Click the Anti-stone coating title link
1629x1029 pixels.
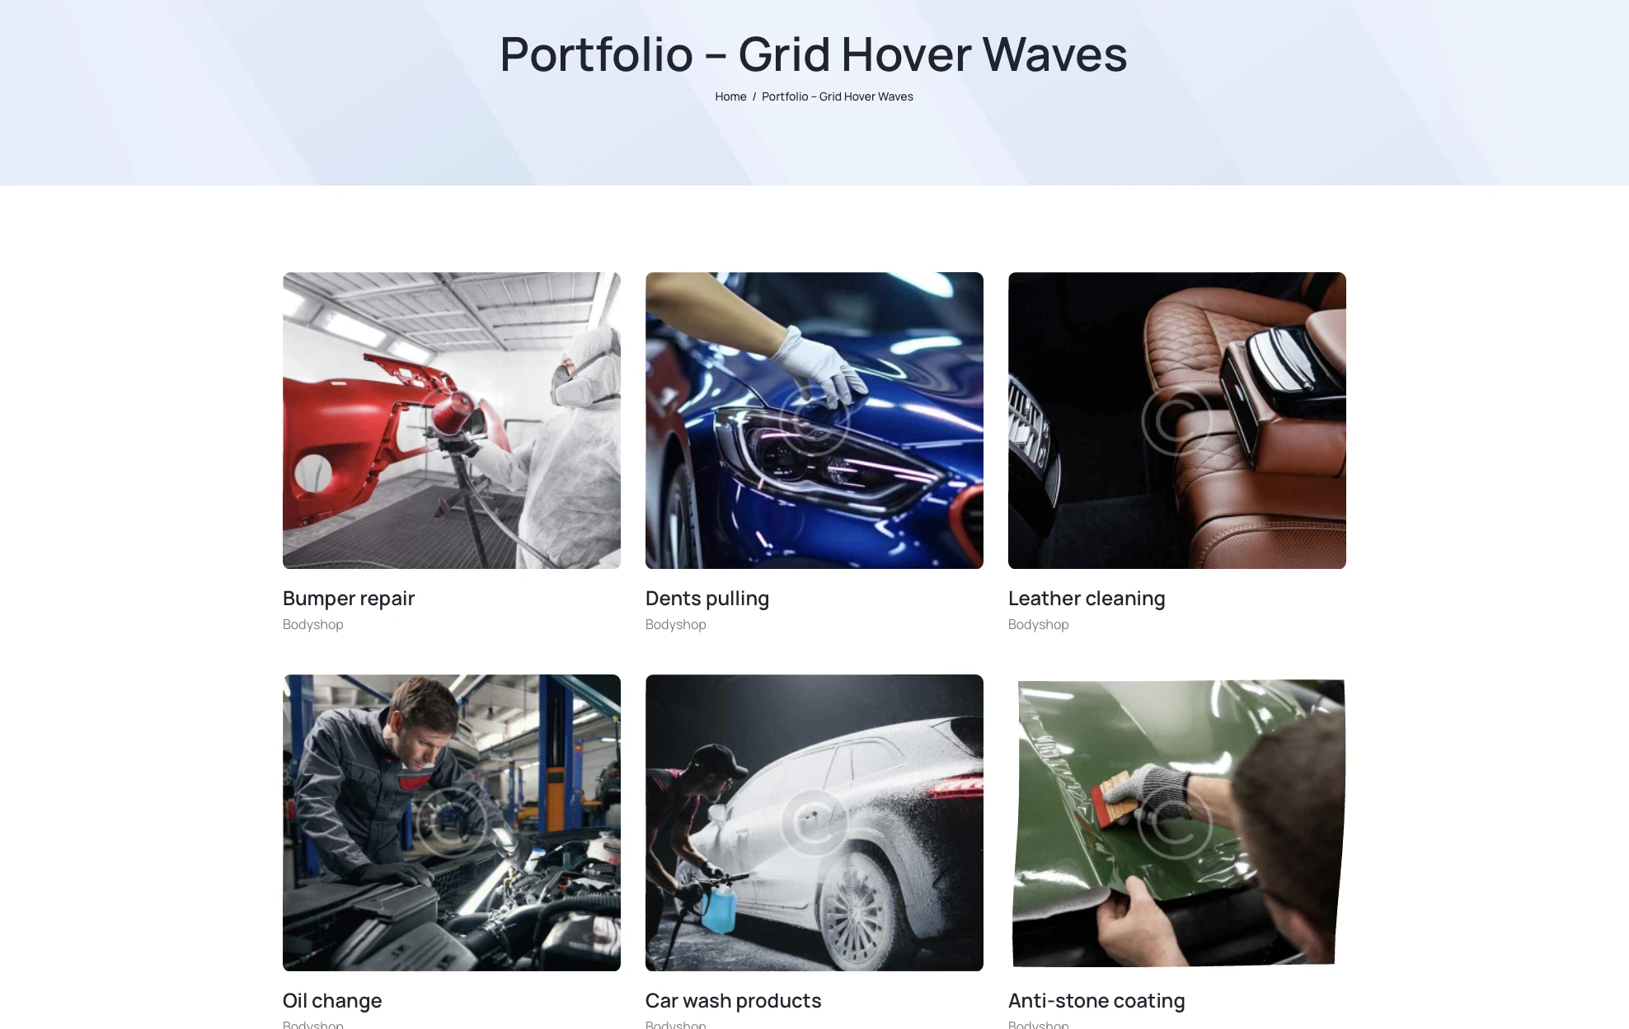pos(1096,1001)
